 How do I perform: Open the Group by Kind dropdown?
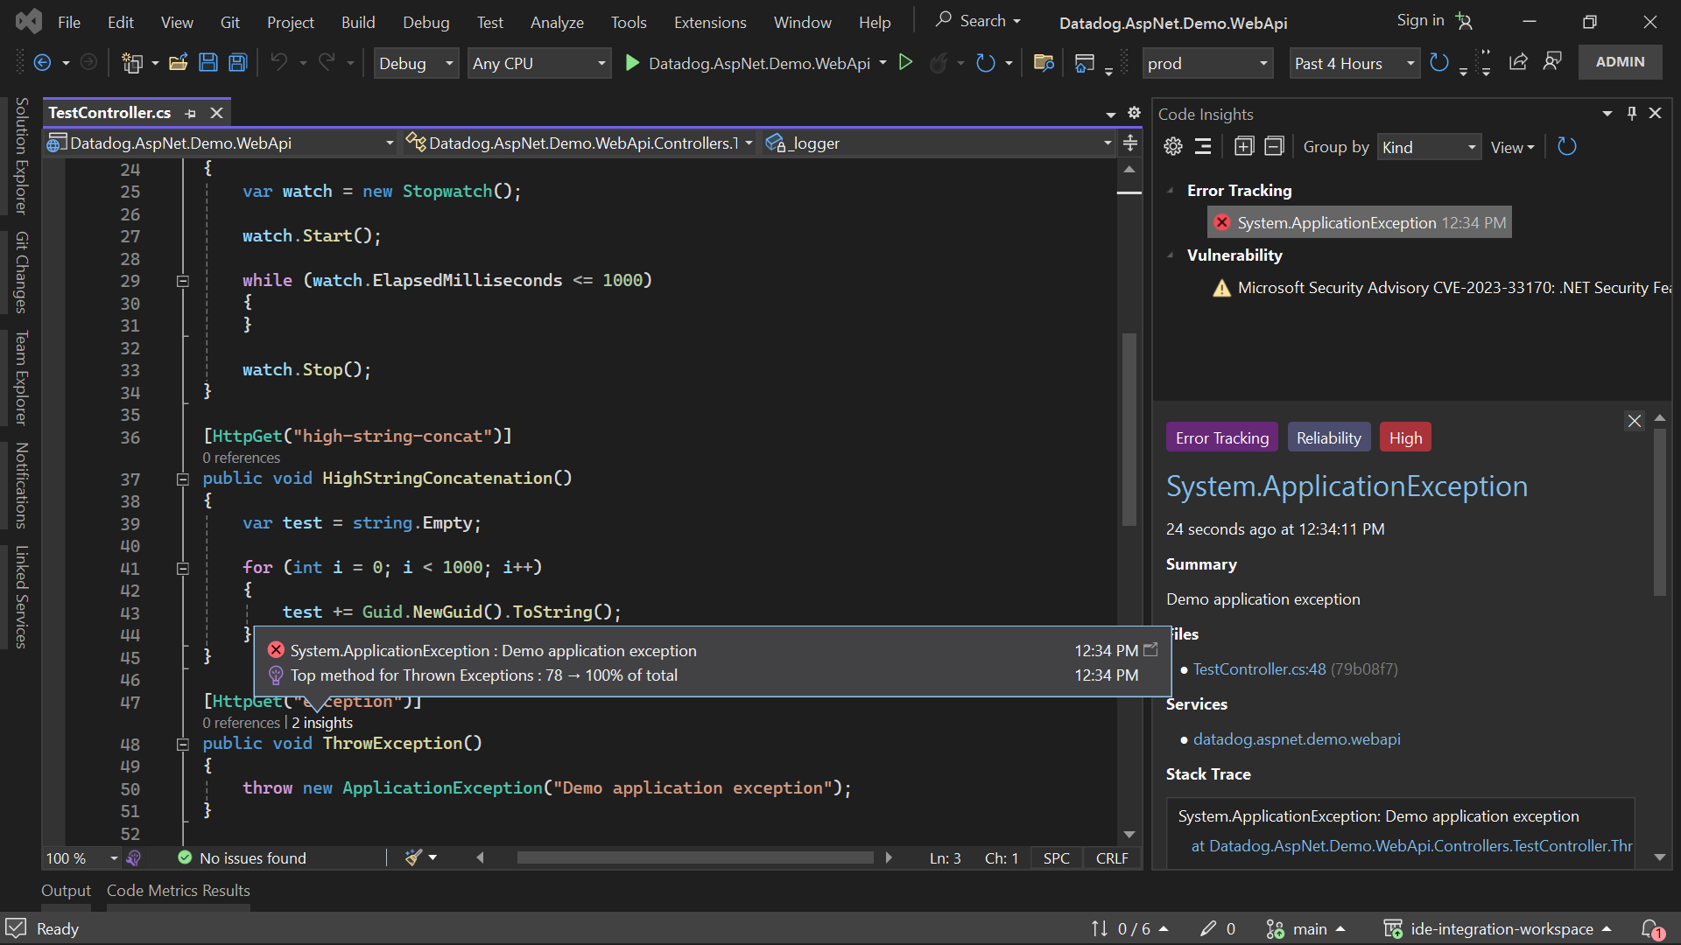[1429, 147]
